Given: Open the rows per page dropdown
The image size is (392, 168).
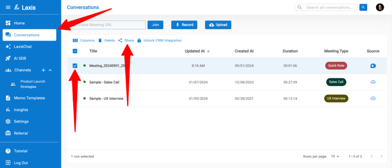Looking at the screenshot, I should [335, 157].
